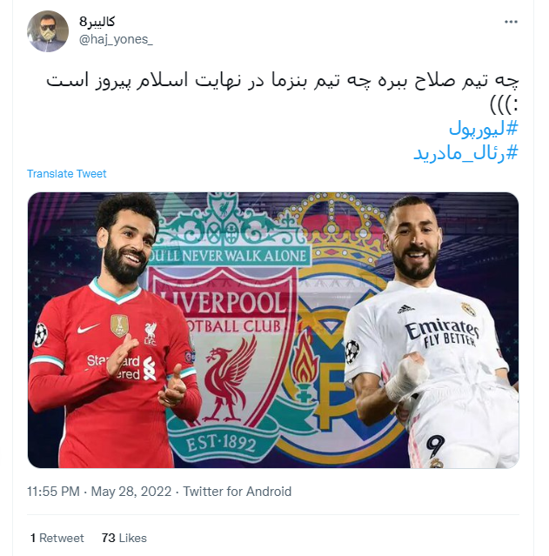The height and width of the screenshot is (556, 549).
Task: Select the player in the red jersey
Action: point(111,332)
